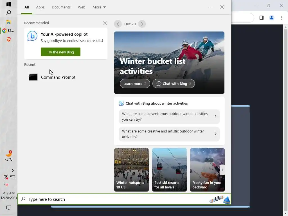
Task: Click the muted volume tray icon
Action: tap(6, 184)
